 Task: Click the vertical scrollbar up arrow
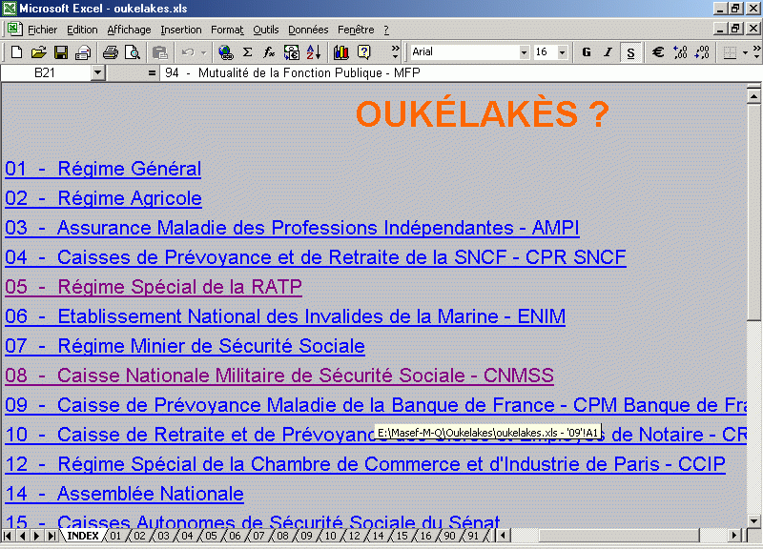click(753, 96)
